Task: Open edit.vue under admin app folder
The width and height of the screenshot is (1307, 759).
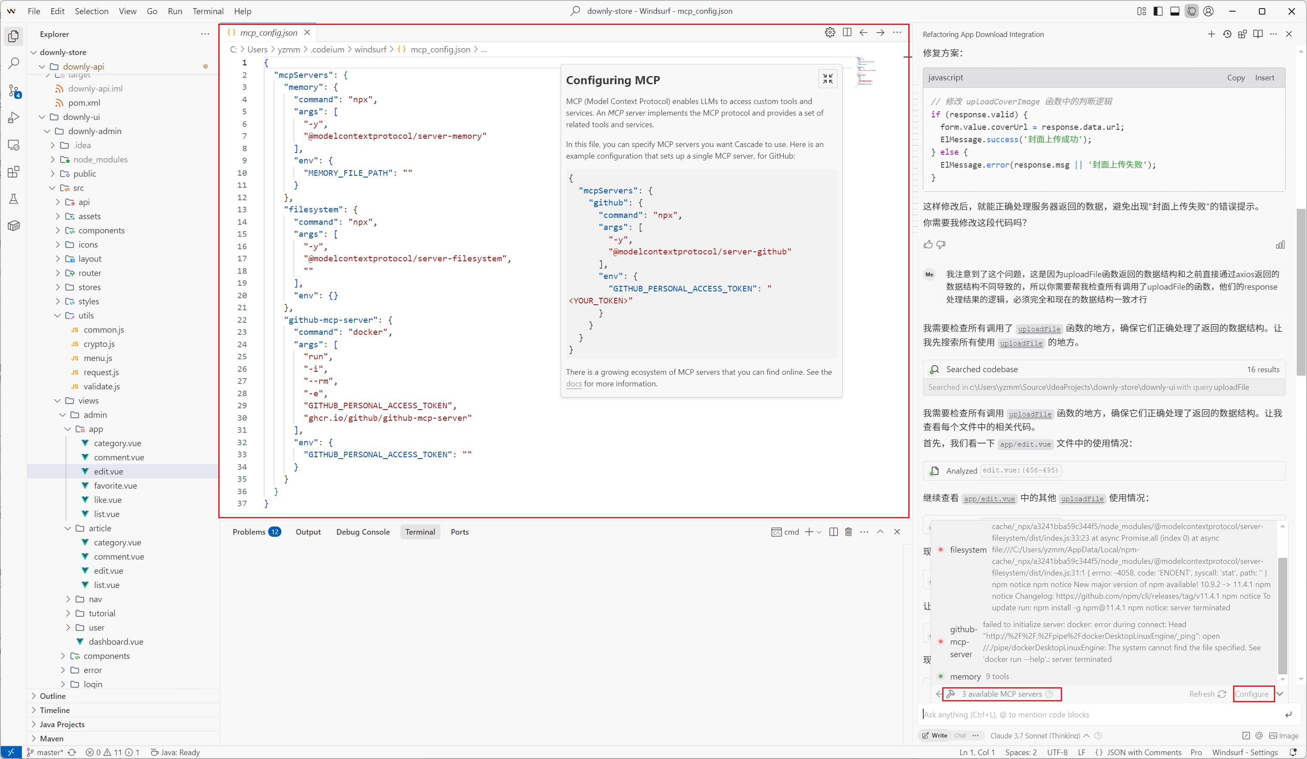Action: pyautogui.click(x=108, y=471)
